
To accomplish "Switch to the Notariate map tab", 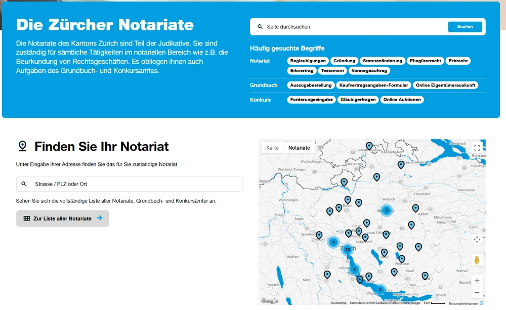I will (299, 148).
